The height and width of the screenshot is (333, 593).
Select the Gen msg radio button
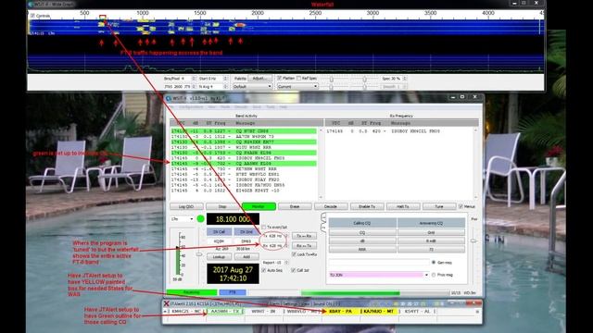(x=434, y=263)
